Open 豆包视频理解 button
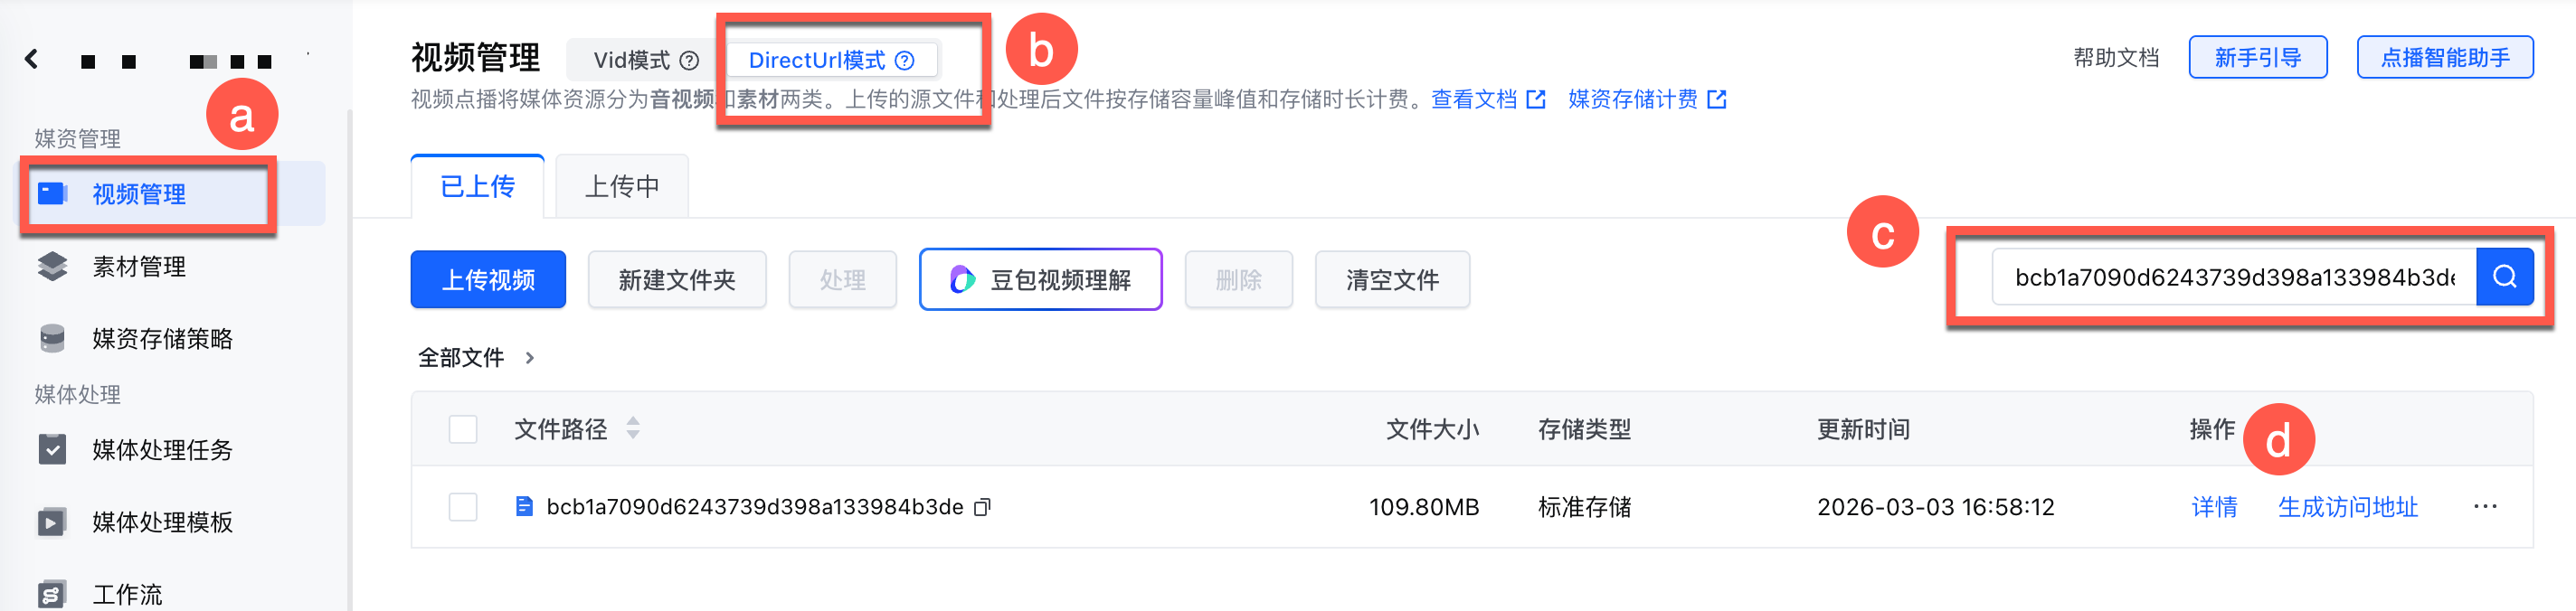Viewport: 2576px width, 611px height. [x=1040, y=280]
